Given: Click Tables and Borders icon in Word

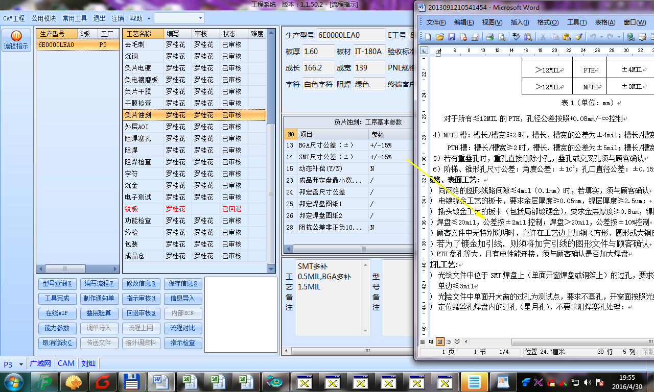Looking at the screenshot, I should click(x=643, y=37).
